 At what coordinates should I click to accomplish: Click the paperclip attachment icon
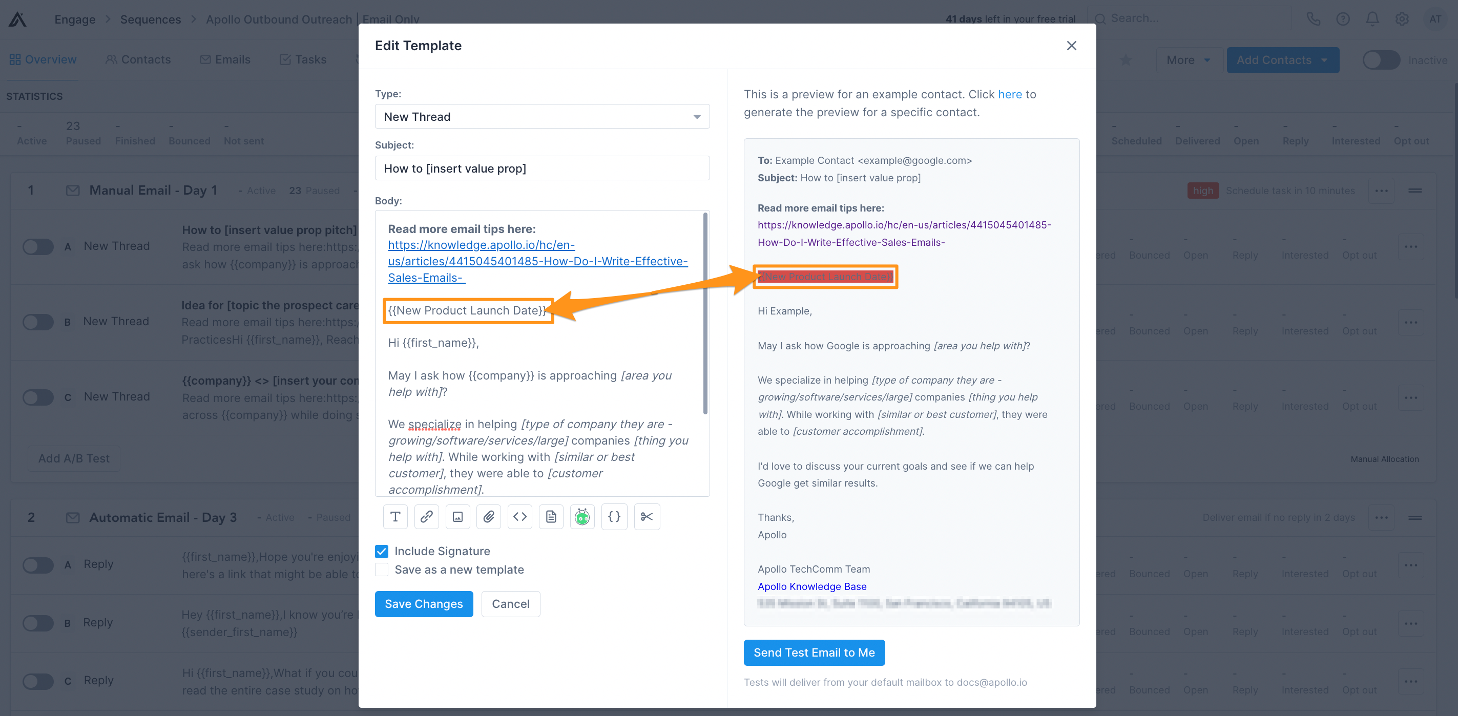point(488,517)
